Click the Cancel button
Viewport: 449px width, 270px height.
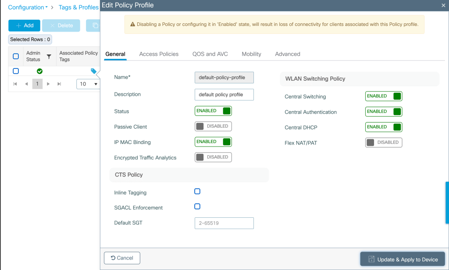click(x=122, y=258)
